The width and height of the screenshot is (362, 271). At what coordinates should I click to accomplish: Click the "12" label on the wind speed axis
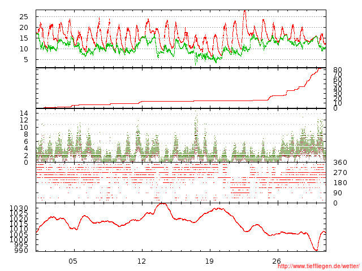click(x=24, y=120)
